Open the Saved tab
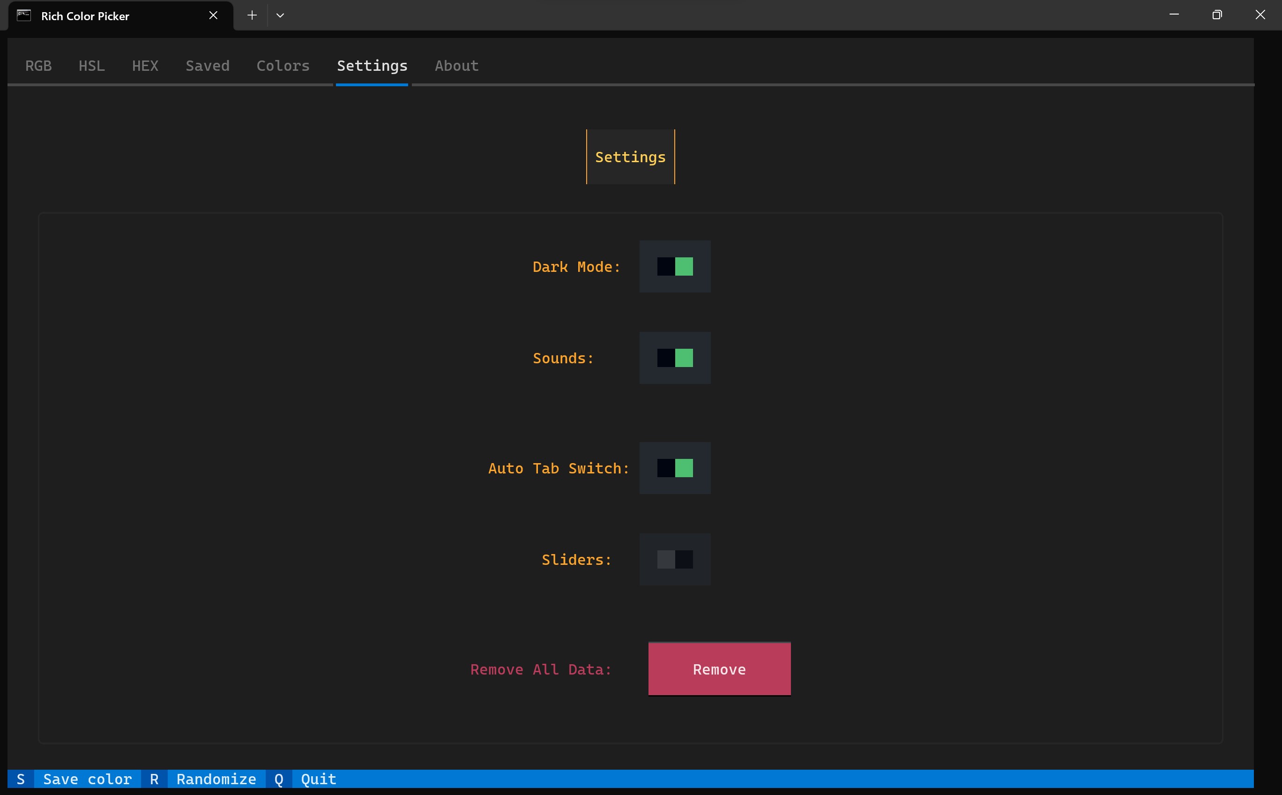Screen dimensions: 1282x795 pyautogui.click(x=207, y=66)
